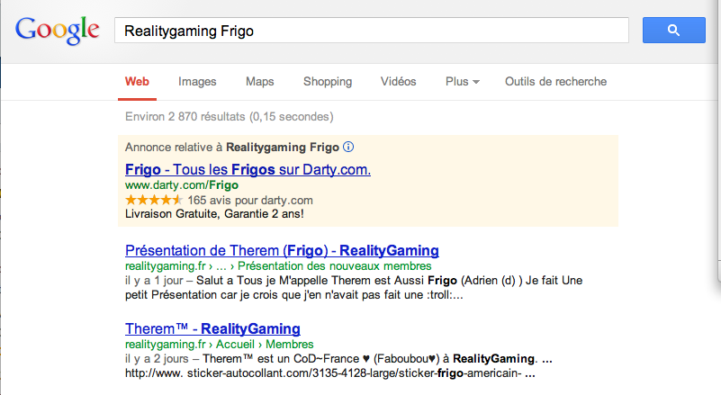
Task: Open the Therem™ - RealityGaming result
Action: pyautogui.click(x=212, y=328)
